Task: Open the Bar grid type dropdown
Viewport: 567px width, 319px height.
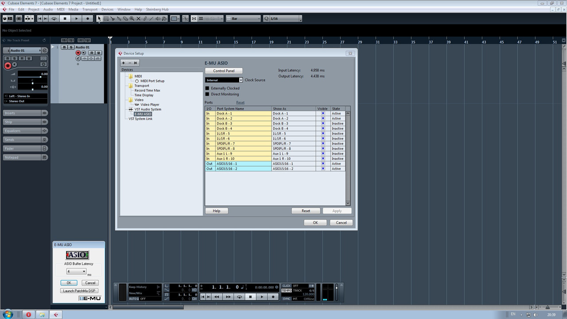Action: 244,19
